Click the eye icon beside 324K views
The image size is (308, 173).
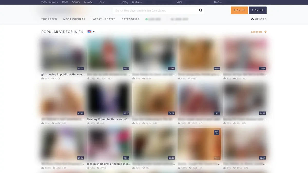click(189, 123)
